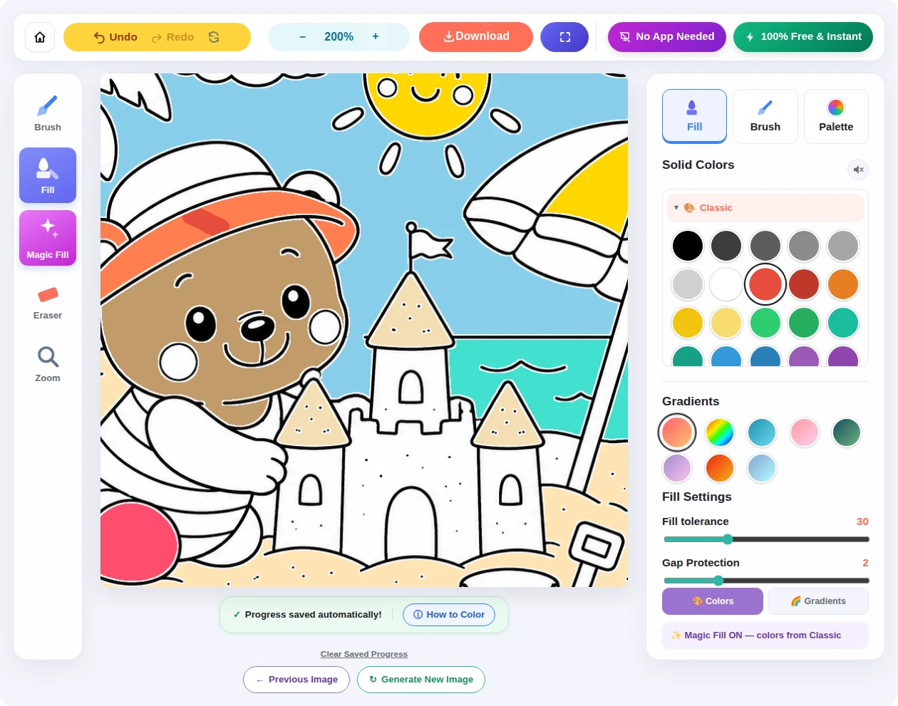The width and height of the screenshot is (898, 706).
Task: Increase zoom with the plus button
Action: [x=376, y=37]
